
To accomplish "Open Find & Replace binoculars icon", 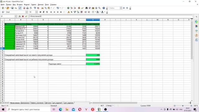I will (86, 8).
